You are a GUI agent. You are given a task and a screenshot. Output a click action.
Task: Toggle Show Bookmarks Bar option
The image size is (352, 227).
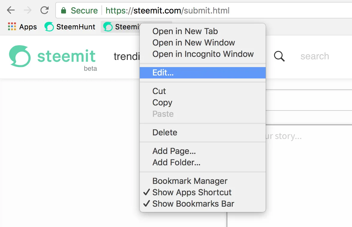pos(202,204)
